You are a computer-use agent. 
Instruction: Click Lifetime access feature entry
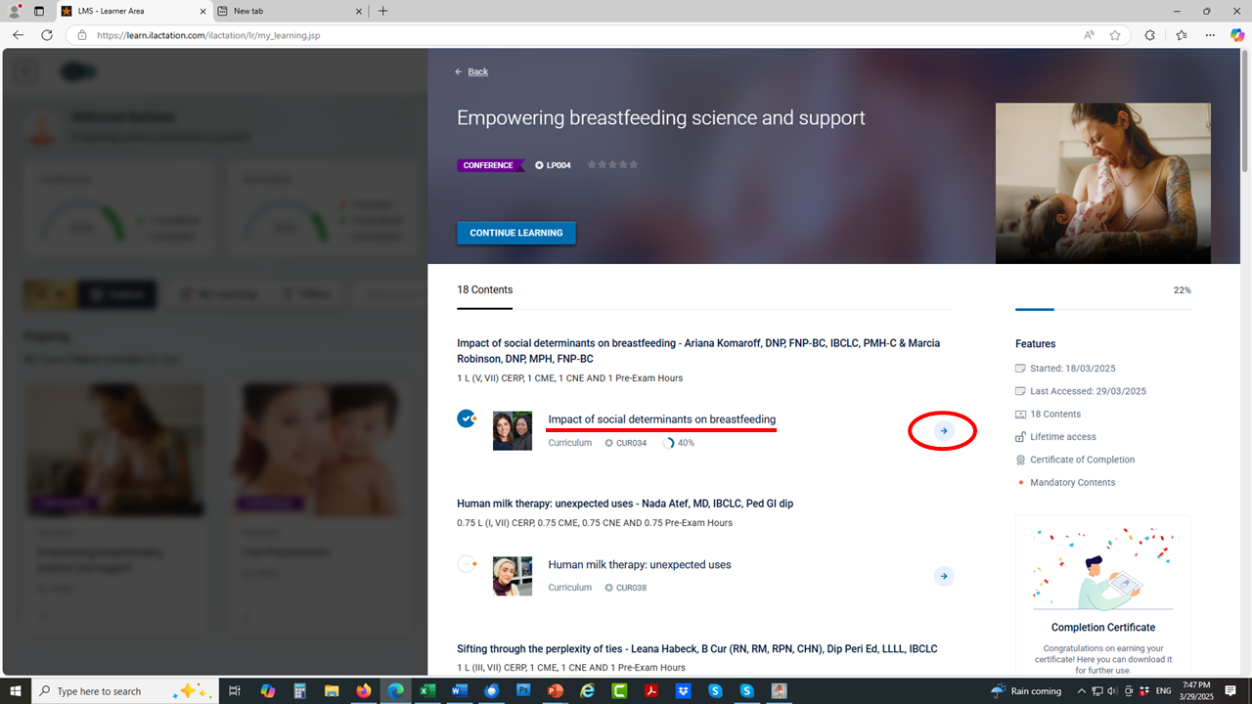pyautogui.click(x=1055, y=437)
